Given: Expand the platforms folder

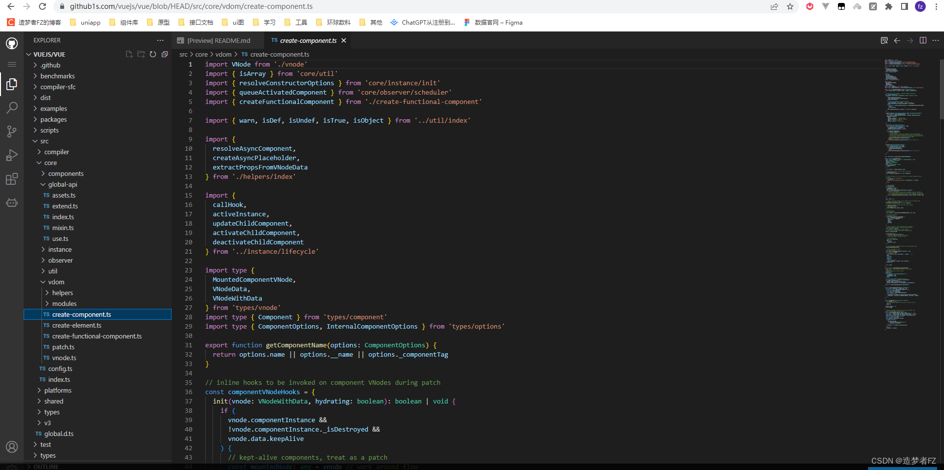Looking at the screenshot, I should pyautogui.click(x=58, y=390).
